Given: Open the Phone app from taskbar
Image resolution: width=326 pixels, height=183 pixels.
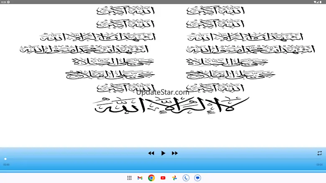Looking at the screenshot, I should point(186,178).
